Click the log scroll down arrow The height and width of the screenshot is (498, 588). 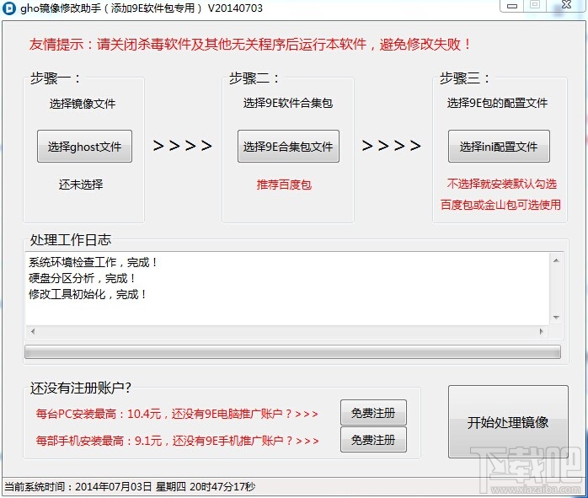point(556,317)
